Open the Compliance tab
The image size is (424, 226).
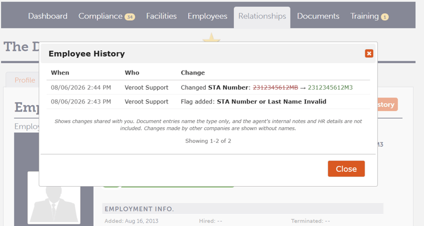coord(101,16)
